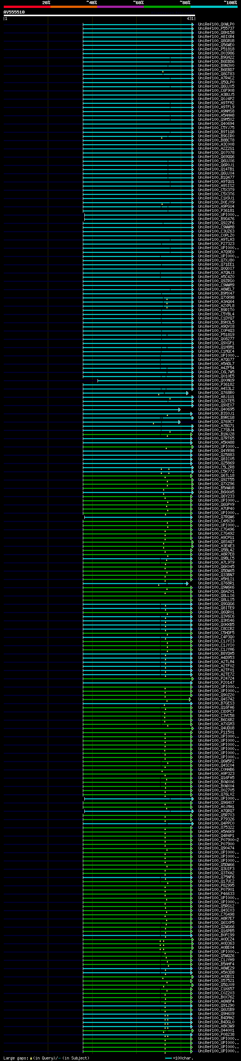Open hit UniRef100_A8IXR4
Screen dimensions: 241x1061
click(x=216, y=37)
